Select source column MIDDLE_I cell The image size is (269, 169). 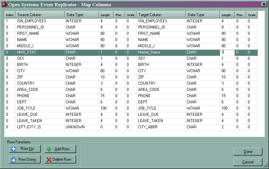click(40, 46)
